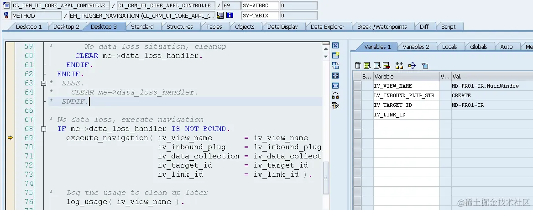Screen dimensions: 533x210
Task: Click the method icon beside the METHOD field
Action: coord(6,15)
